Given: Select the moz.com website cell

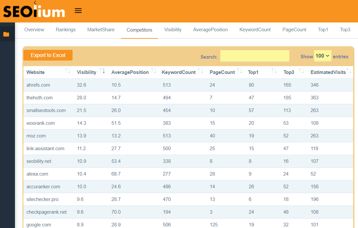Looking at the screenshot, I should pos(36,136).
